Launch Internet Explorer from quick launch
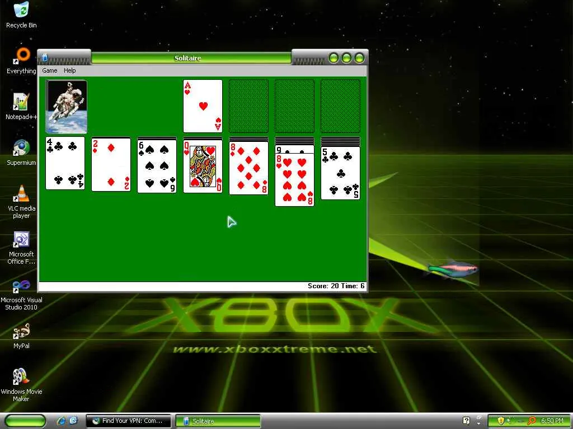The height and width of the screenshot is (429, 573). 62,421
